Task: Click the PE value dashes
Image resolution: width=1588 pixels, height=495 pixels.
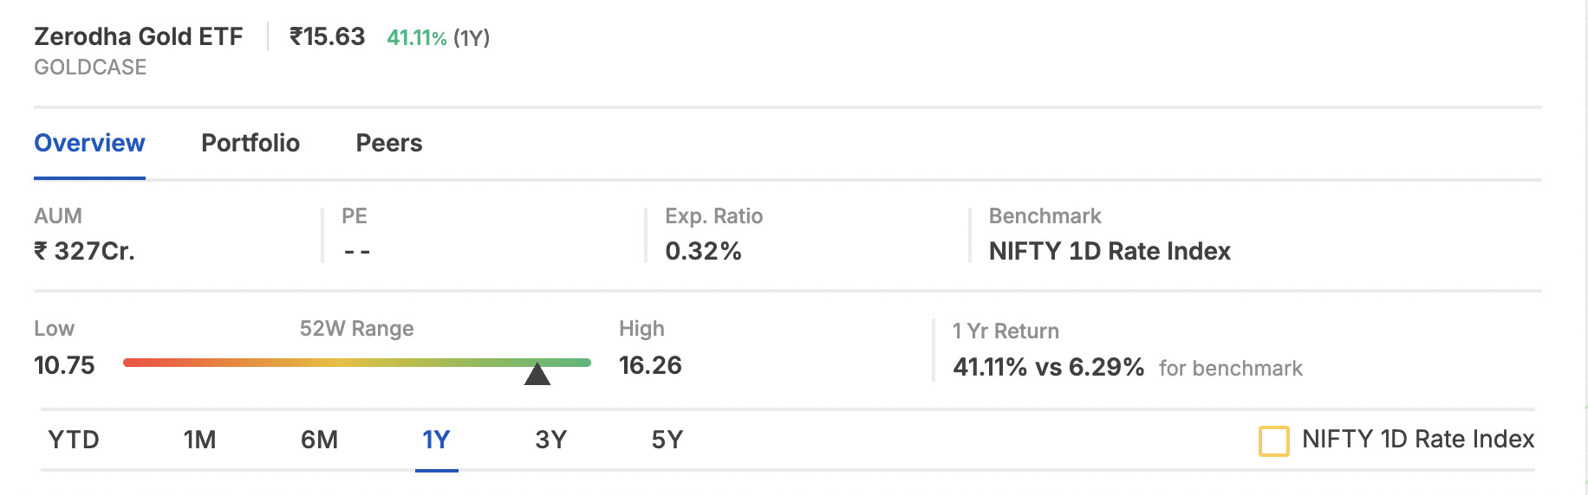Action: coord(357,252)
